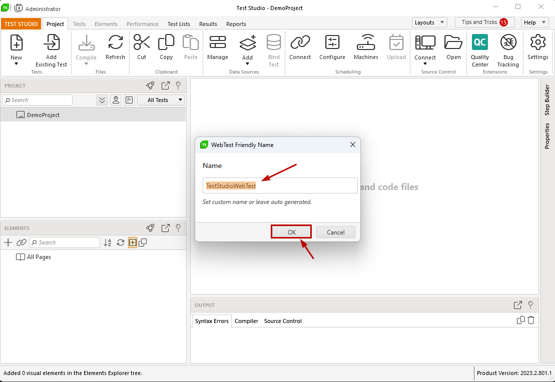Expand the New test dropdown arrow
The image size is (555, 382).
tap(16, 64)
